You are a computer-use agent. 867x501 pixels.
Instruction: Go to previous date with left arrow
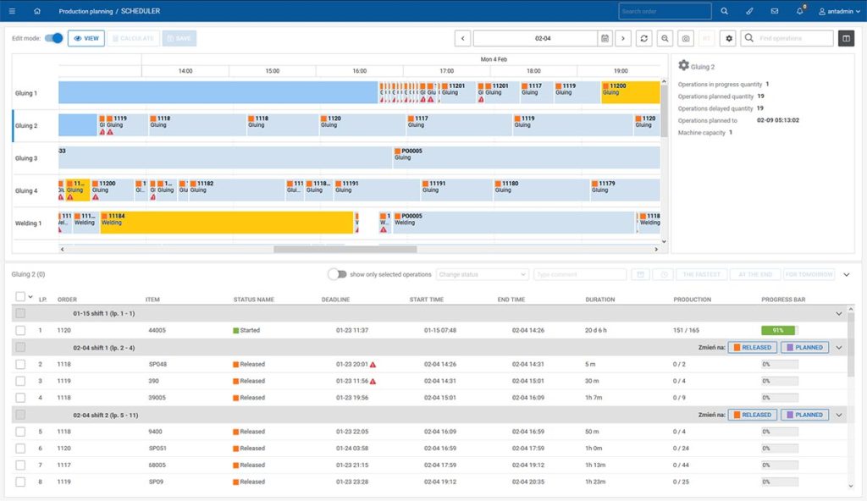[x=463, y=38]
